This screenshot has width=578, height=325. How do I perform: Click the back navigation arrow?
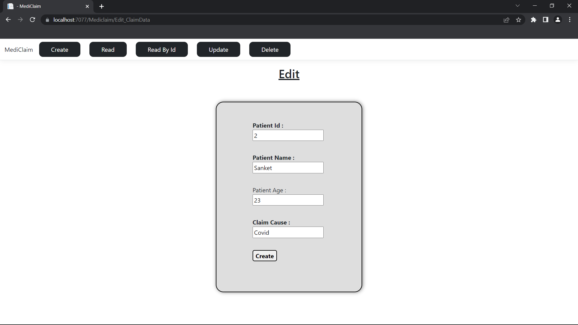point(8,20)
